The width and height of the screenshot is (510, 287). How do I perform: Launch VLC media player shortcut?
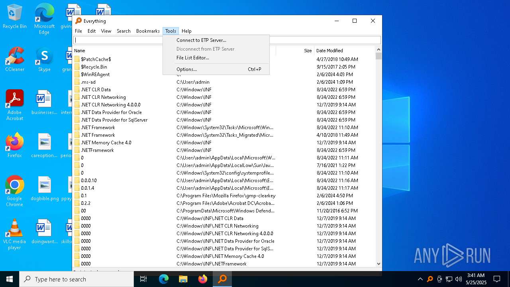pyautogui.click(x=15, y=234)
